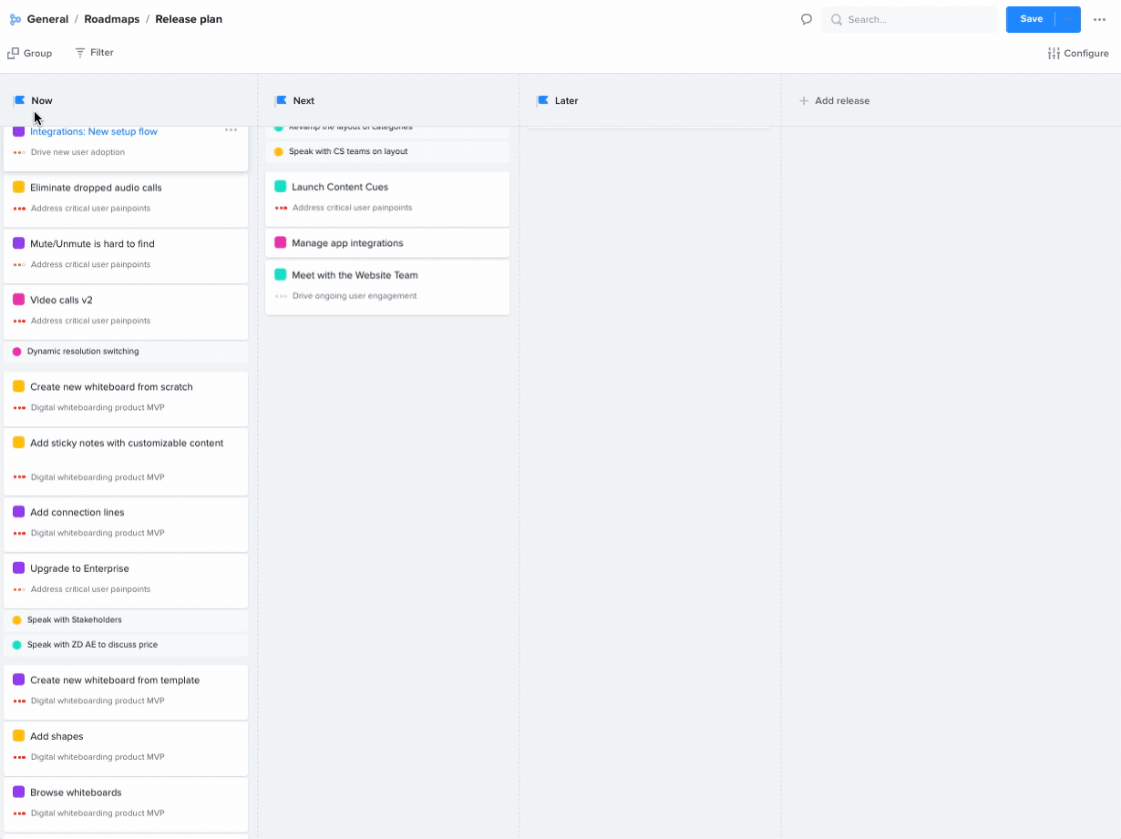
Task: Open the Manage app integrations card
Action: pos(387,243)
